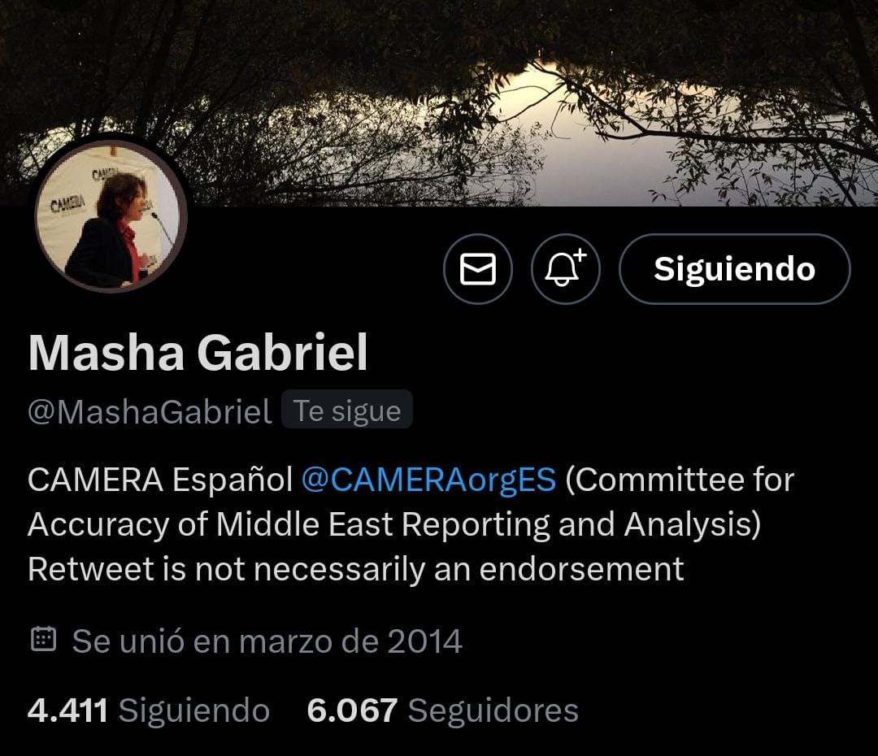
Task: Open the 4.411 Siguiendo list
Action: click(149, 710)
